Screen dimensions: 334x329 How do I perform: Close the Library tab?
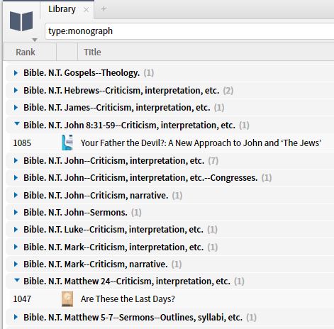(87, 9)
